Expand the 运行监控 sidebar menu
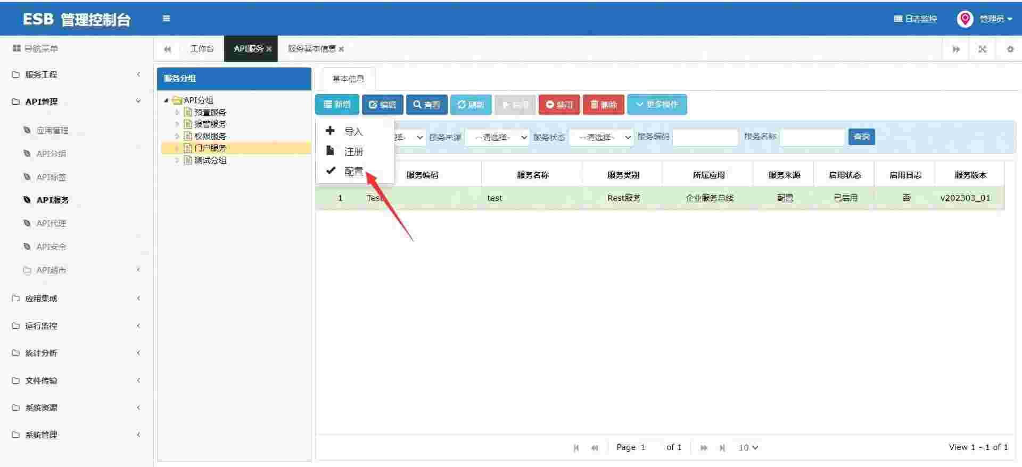The image size is (1022, 467). coord(77,326)
